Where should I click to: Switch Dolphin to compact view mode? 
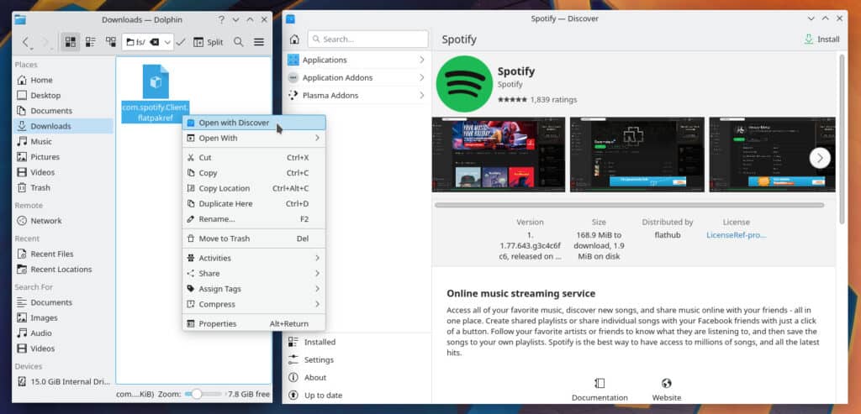(91, 42)
